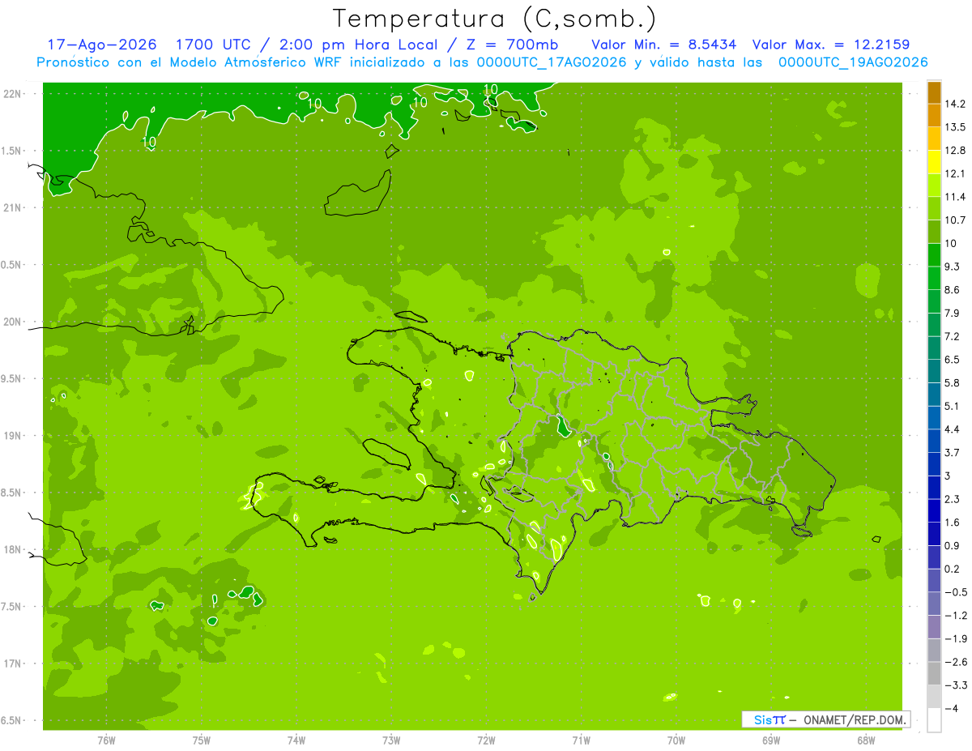The height and width of the screenshot is (751, 972).
Task: Pick the green swatch between 11.4 and 10.7
Action: 934,208
